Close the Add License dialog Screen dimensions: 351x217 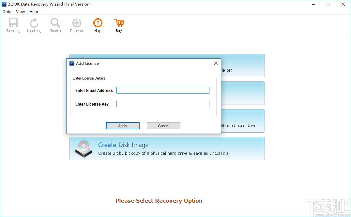pos(216,63)
